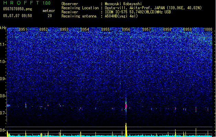Click the 'Receiving antenna' label

(79, 16)
